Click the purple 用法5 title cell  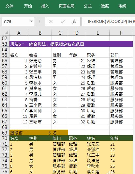(x=71, y=44)
